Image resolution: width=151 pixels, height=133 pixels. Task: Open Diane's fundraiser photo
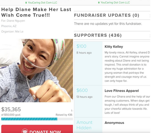point(36,70)
